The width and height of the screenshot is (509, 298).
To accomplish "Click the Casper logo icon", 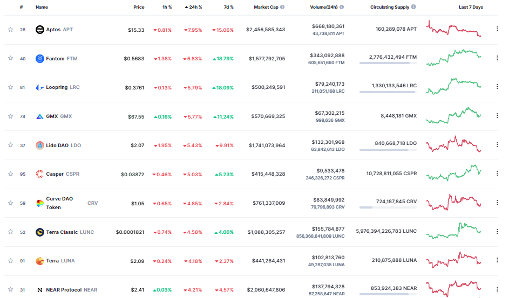I will coord(39,174).
